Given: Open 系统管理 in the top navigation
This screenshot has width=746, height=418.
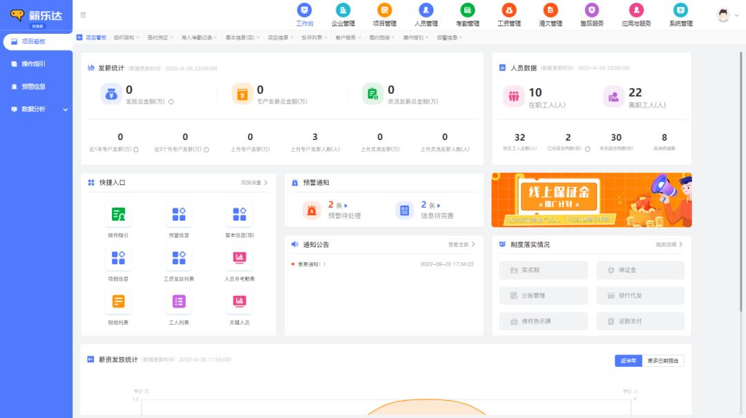Looking at the screenshot, I should pos(680,14).
